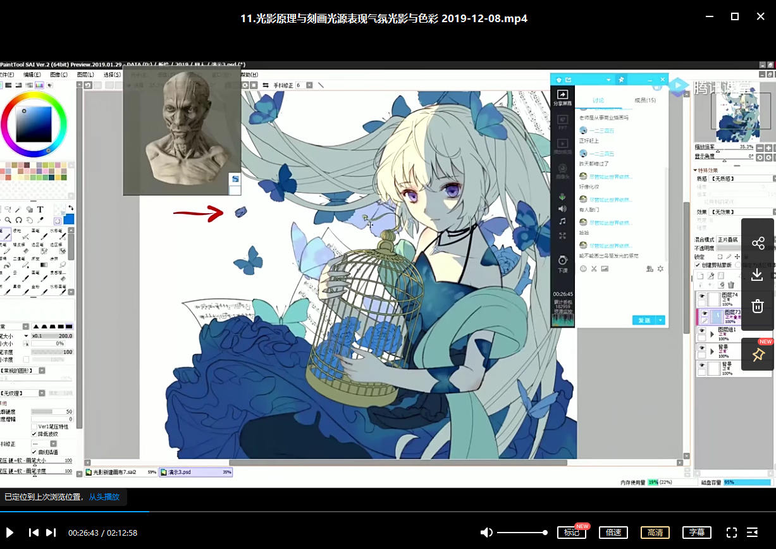Click the share icon on right sidebar
Image resolution: width=776 pixels, height=549 pixels.
coord(758,243)
